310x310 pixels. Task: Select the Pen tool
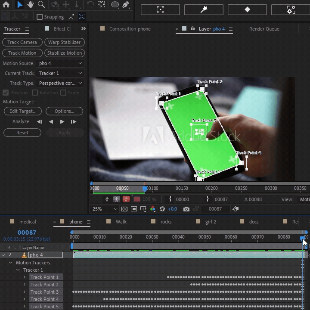point(126,5)
